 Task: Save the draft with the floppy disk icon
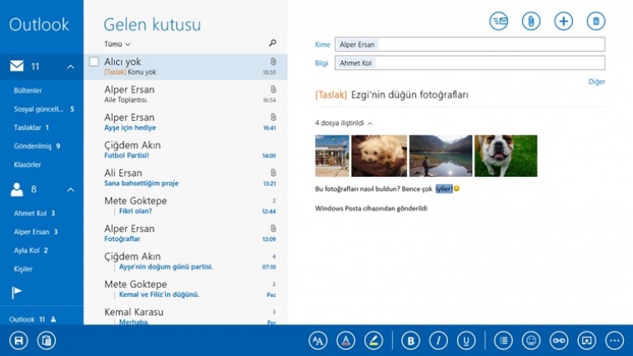pos(19,340)
